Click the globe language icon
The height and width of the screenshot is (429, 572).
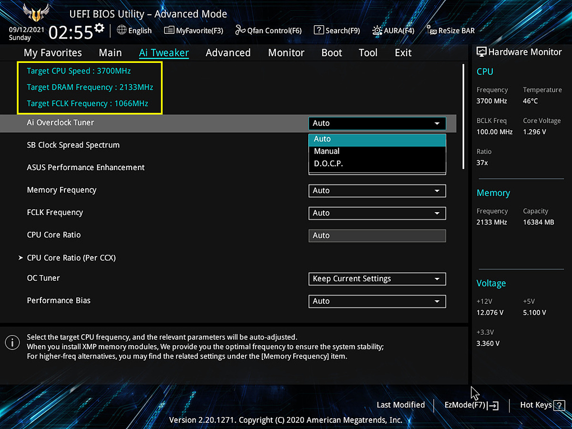(121, 30)
